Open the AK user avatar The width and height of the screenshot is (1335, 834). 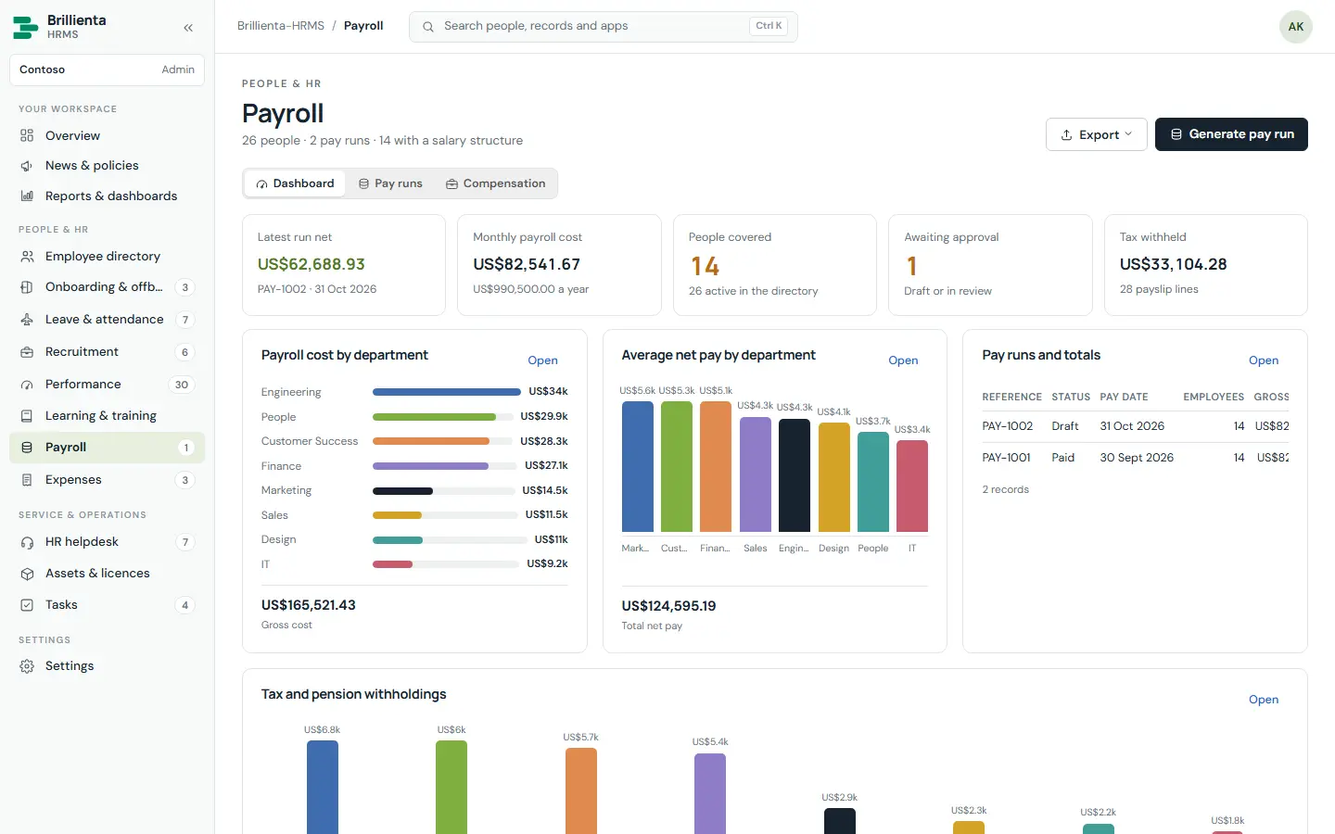pyautogui.click(x=1296, y=27)
